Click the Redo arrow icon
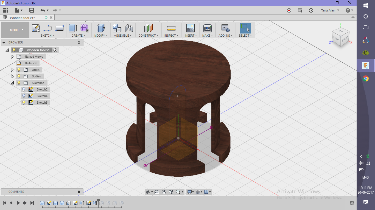This screenshot has height=210, width=375. 55,10
